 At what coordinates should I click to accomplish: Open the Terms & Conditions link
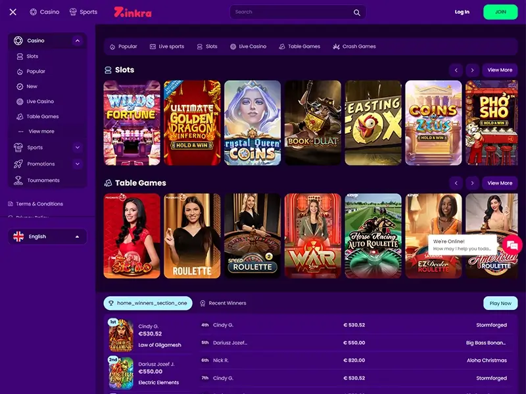[x=39, y=204]
